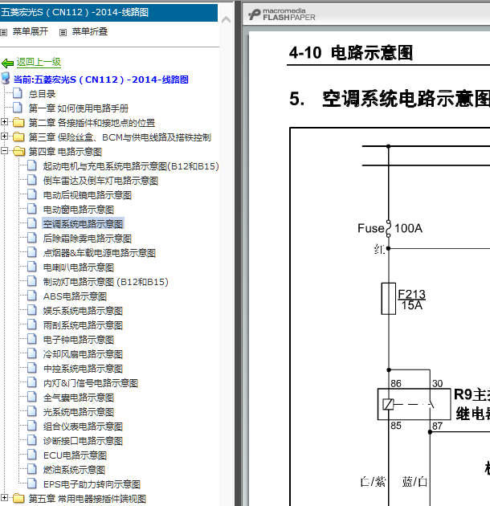This screenshot has height=506, width=490.
Task: Click the page icon beside 雨刮系统电路示意图
Action: click(32, 324)
